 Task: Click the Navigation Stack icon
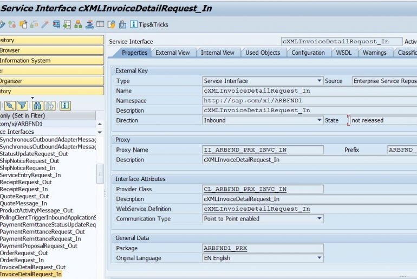point(89,24)
